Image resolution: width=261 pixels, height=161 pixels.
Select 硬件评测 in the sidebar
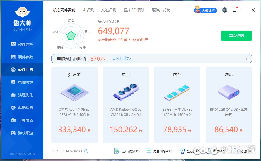[22, 70]
